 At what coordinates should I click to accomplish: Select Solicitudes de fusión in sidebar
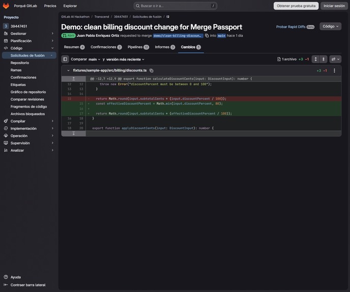click(x=29, y=56)
